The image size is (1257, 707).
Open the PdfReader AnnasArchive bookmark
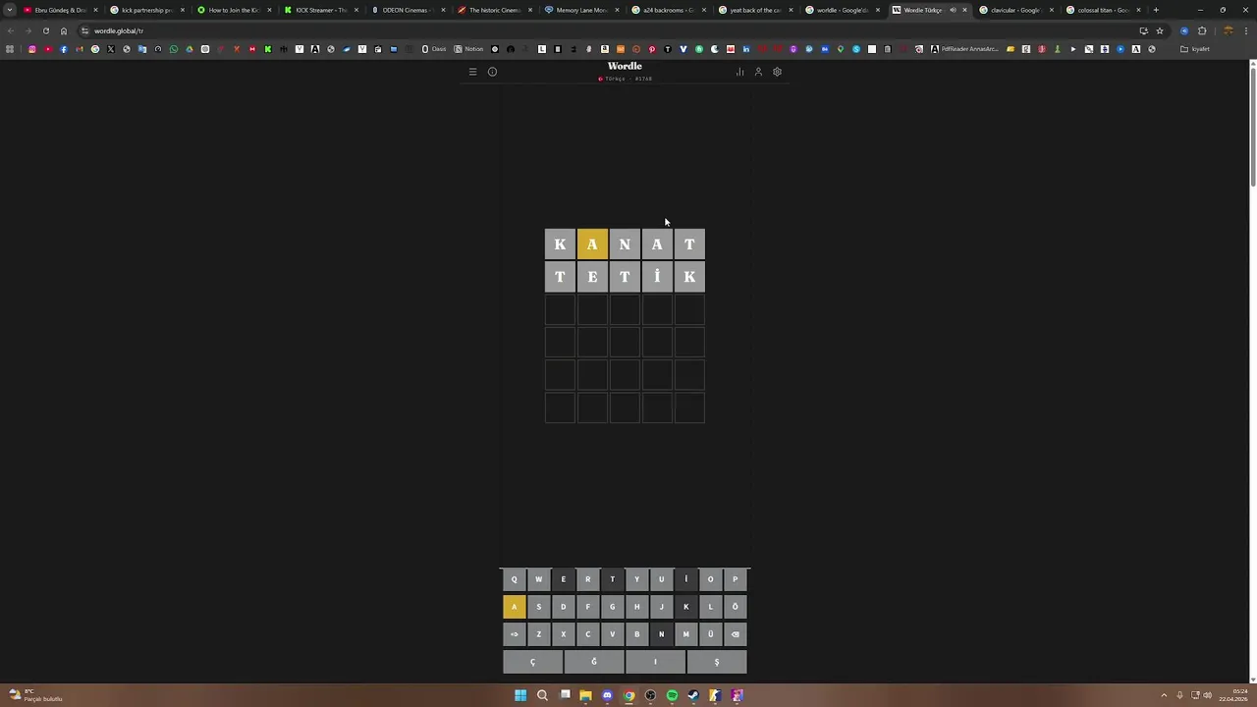(x=964, y=49)
